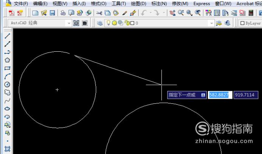Image resolution: width=262 pixels, height=154 pixels.
Task: Select the Circle tool
Action: (7, 84)
